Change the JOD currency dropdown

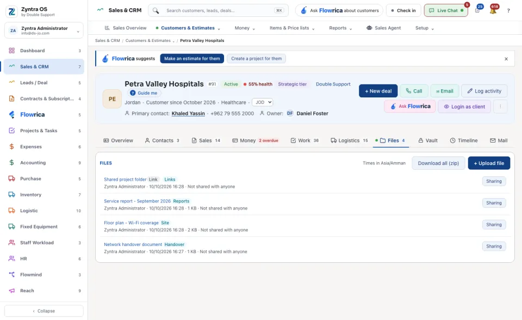coord(262,102)
